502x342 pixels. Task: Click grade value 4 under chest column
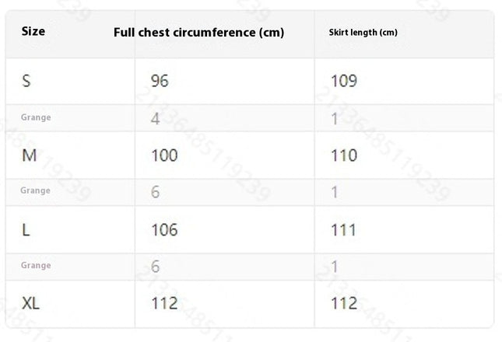(x=156, y=119)
